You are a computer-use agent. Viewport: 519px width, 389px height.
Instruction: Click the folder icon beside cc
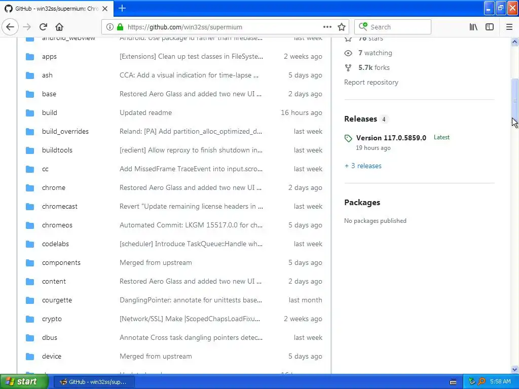30,169
